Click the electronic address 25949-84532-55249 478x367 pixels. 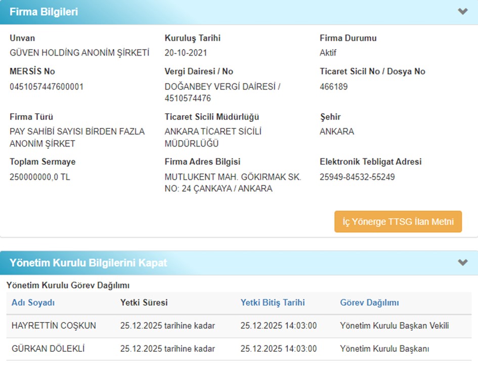(x=357, y=177)
